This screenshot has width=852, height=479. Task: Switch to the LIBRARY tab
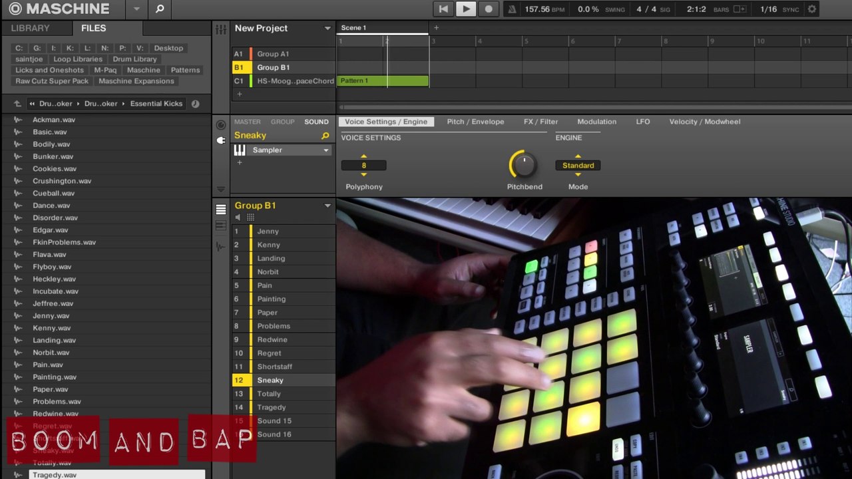[30, 28]
